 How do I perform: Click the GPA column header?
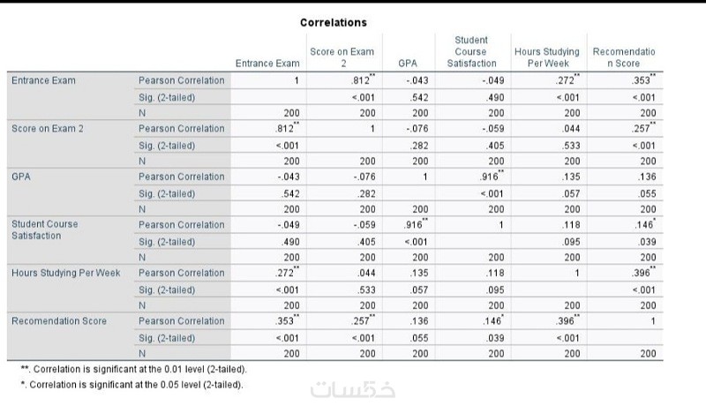click(x=408, y=64)
